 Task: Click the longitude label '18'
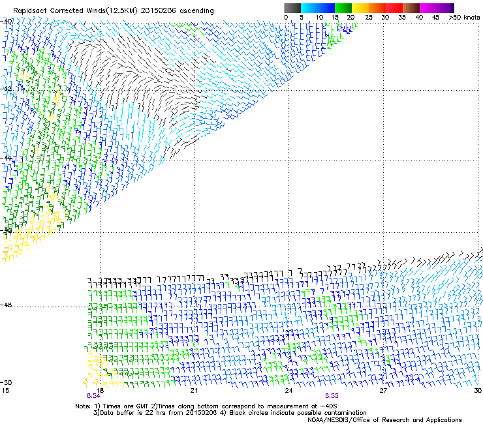(100, 391)
